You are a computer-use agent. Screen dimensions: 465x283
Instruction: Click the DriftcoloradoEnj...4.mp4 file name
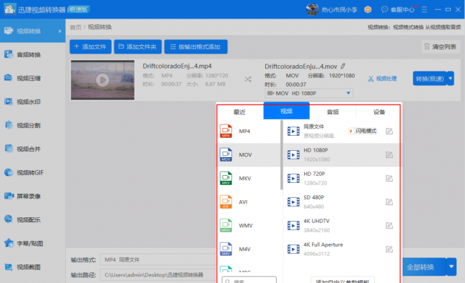(x=177, y=66)
